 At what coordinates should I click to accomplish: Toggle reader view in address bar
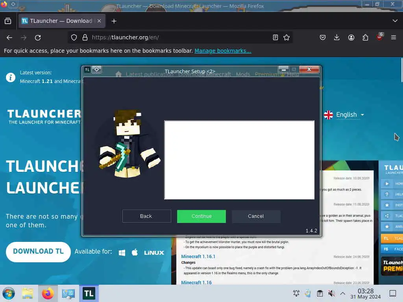coord(275,37)
